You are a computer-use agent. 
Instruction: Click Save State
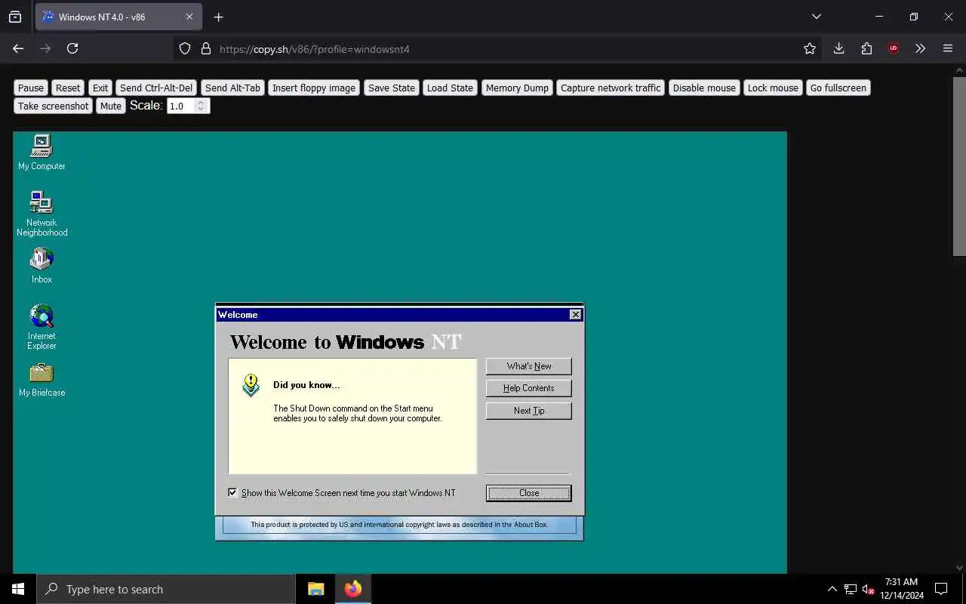click(391, 88)
